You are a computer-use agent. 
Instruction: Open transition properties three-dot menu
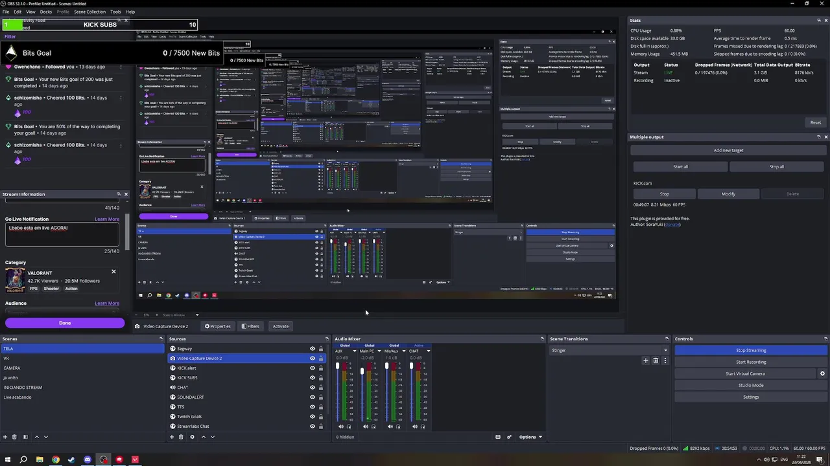click(665, 361)
